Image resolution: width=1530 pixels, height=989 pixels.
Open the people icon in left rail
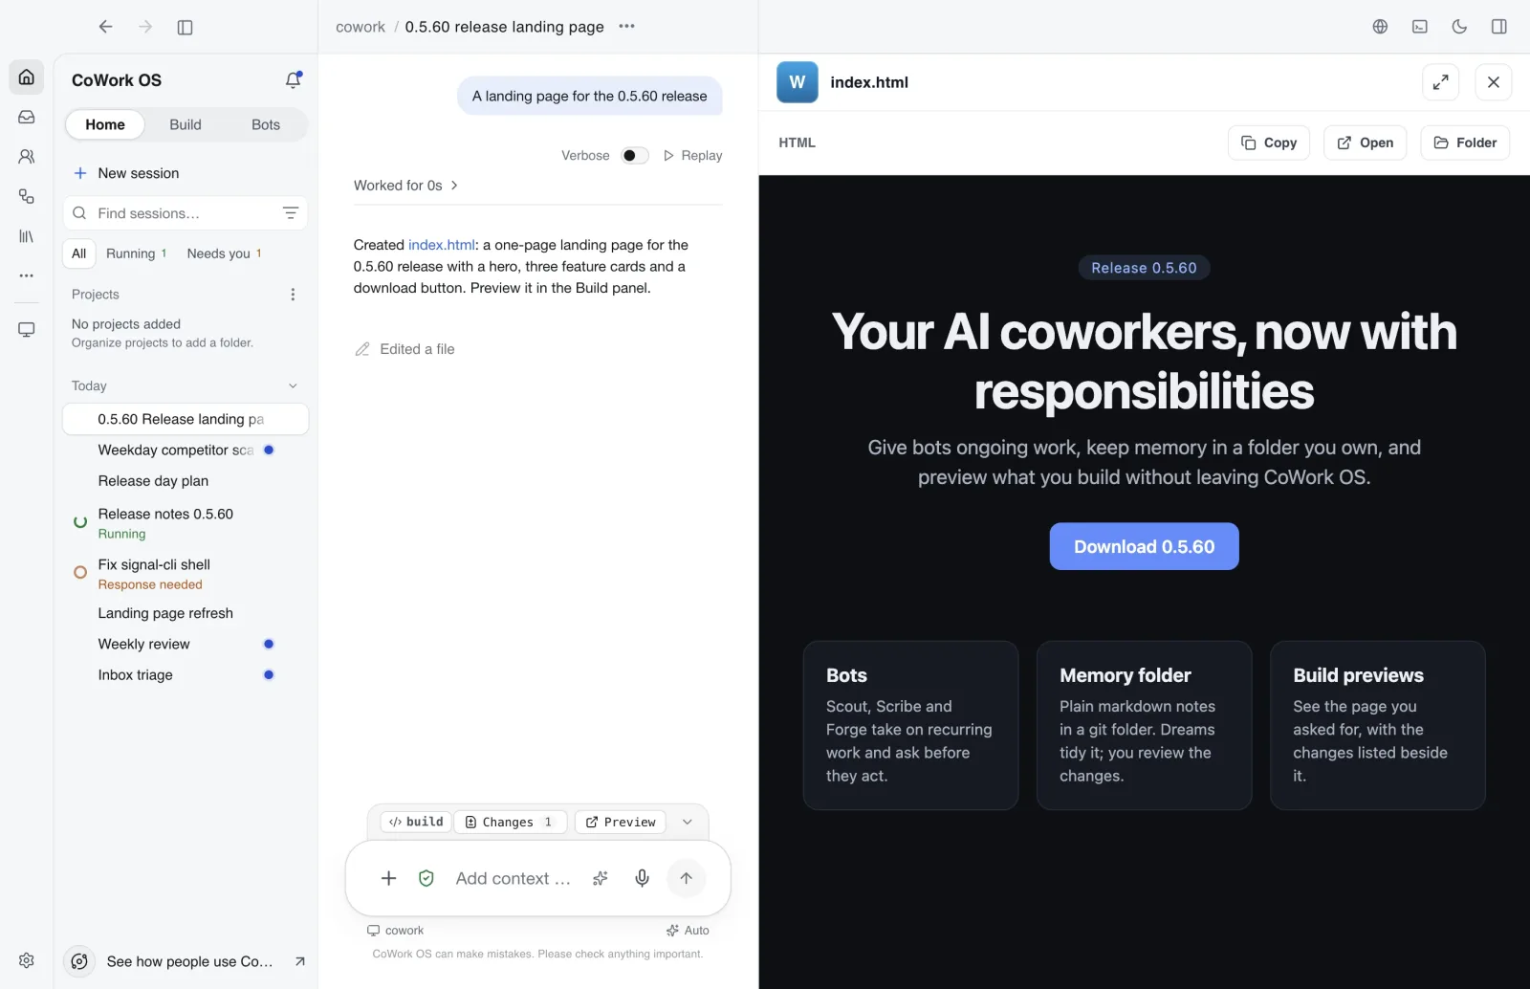click(27, 156)
